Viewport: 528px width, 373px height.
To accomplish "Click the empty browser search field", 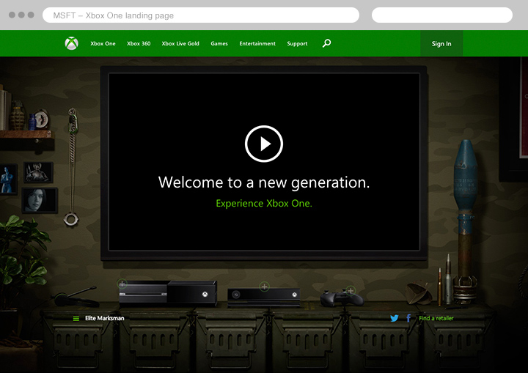I will point(442,15).
